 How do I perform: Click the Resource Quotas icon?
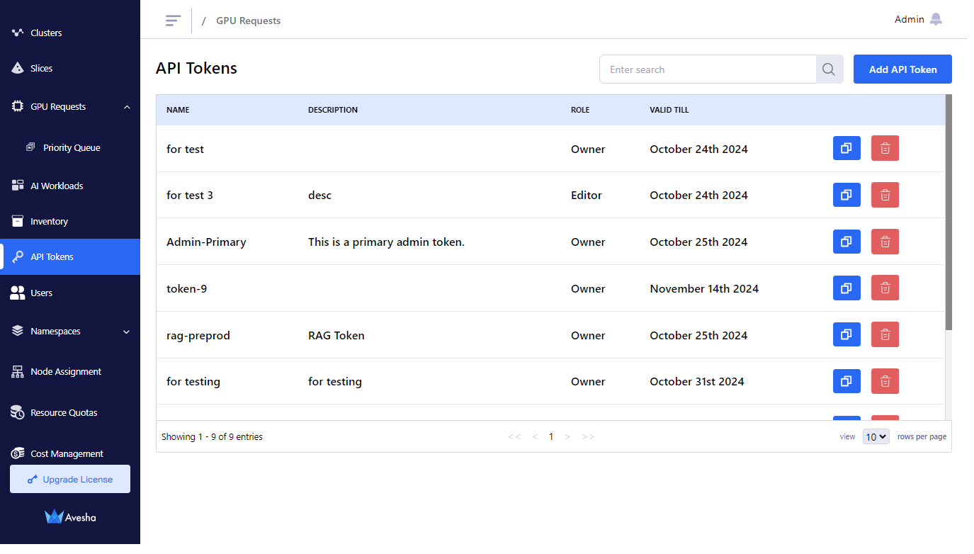pos(18,412)
